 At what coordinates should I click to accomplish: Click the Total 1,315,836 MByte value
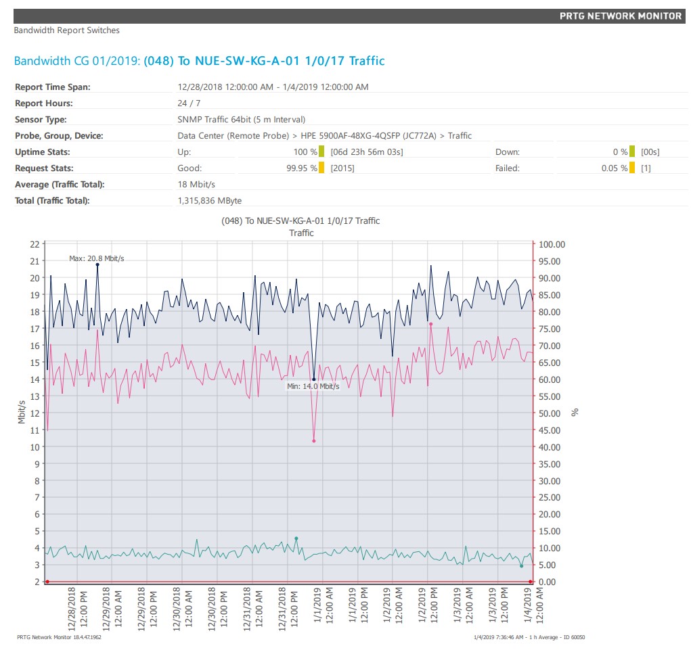(209, 201)
